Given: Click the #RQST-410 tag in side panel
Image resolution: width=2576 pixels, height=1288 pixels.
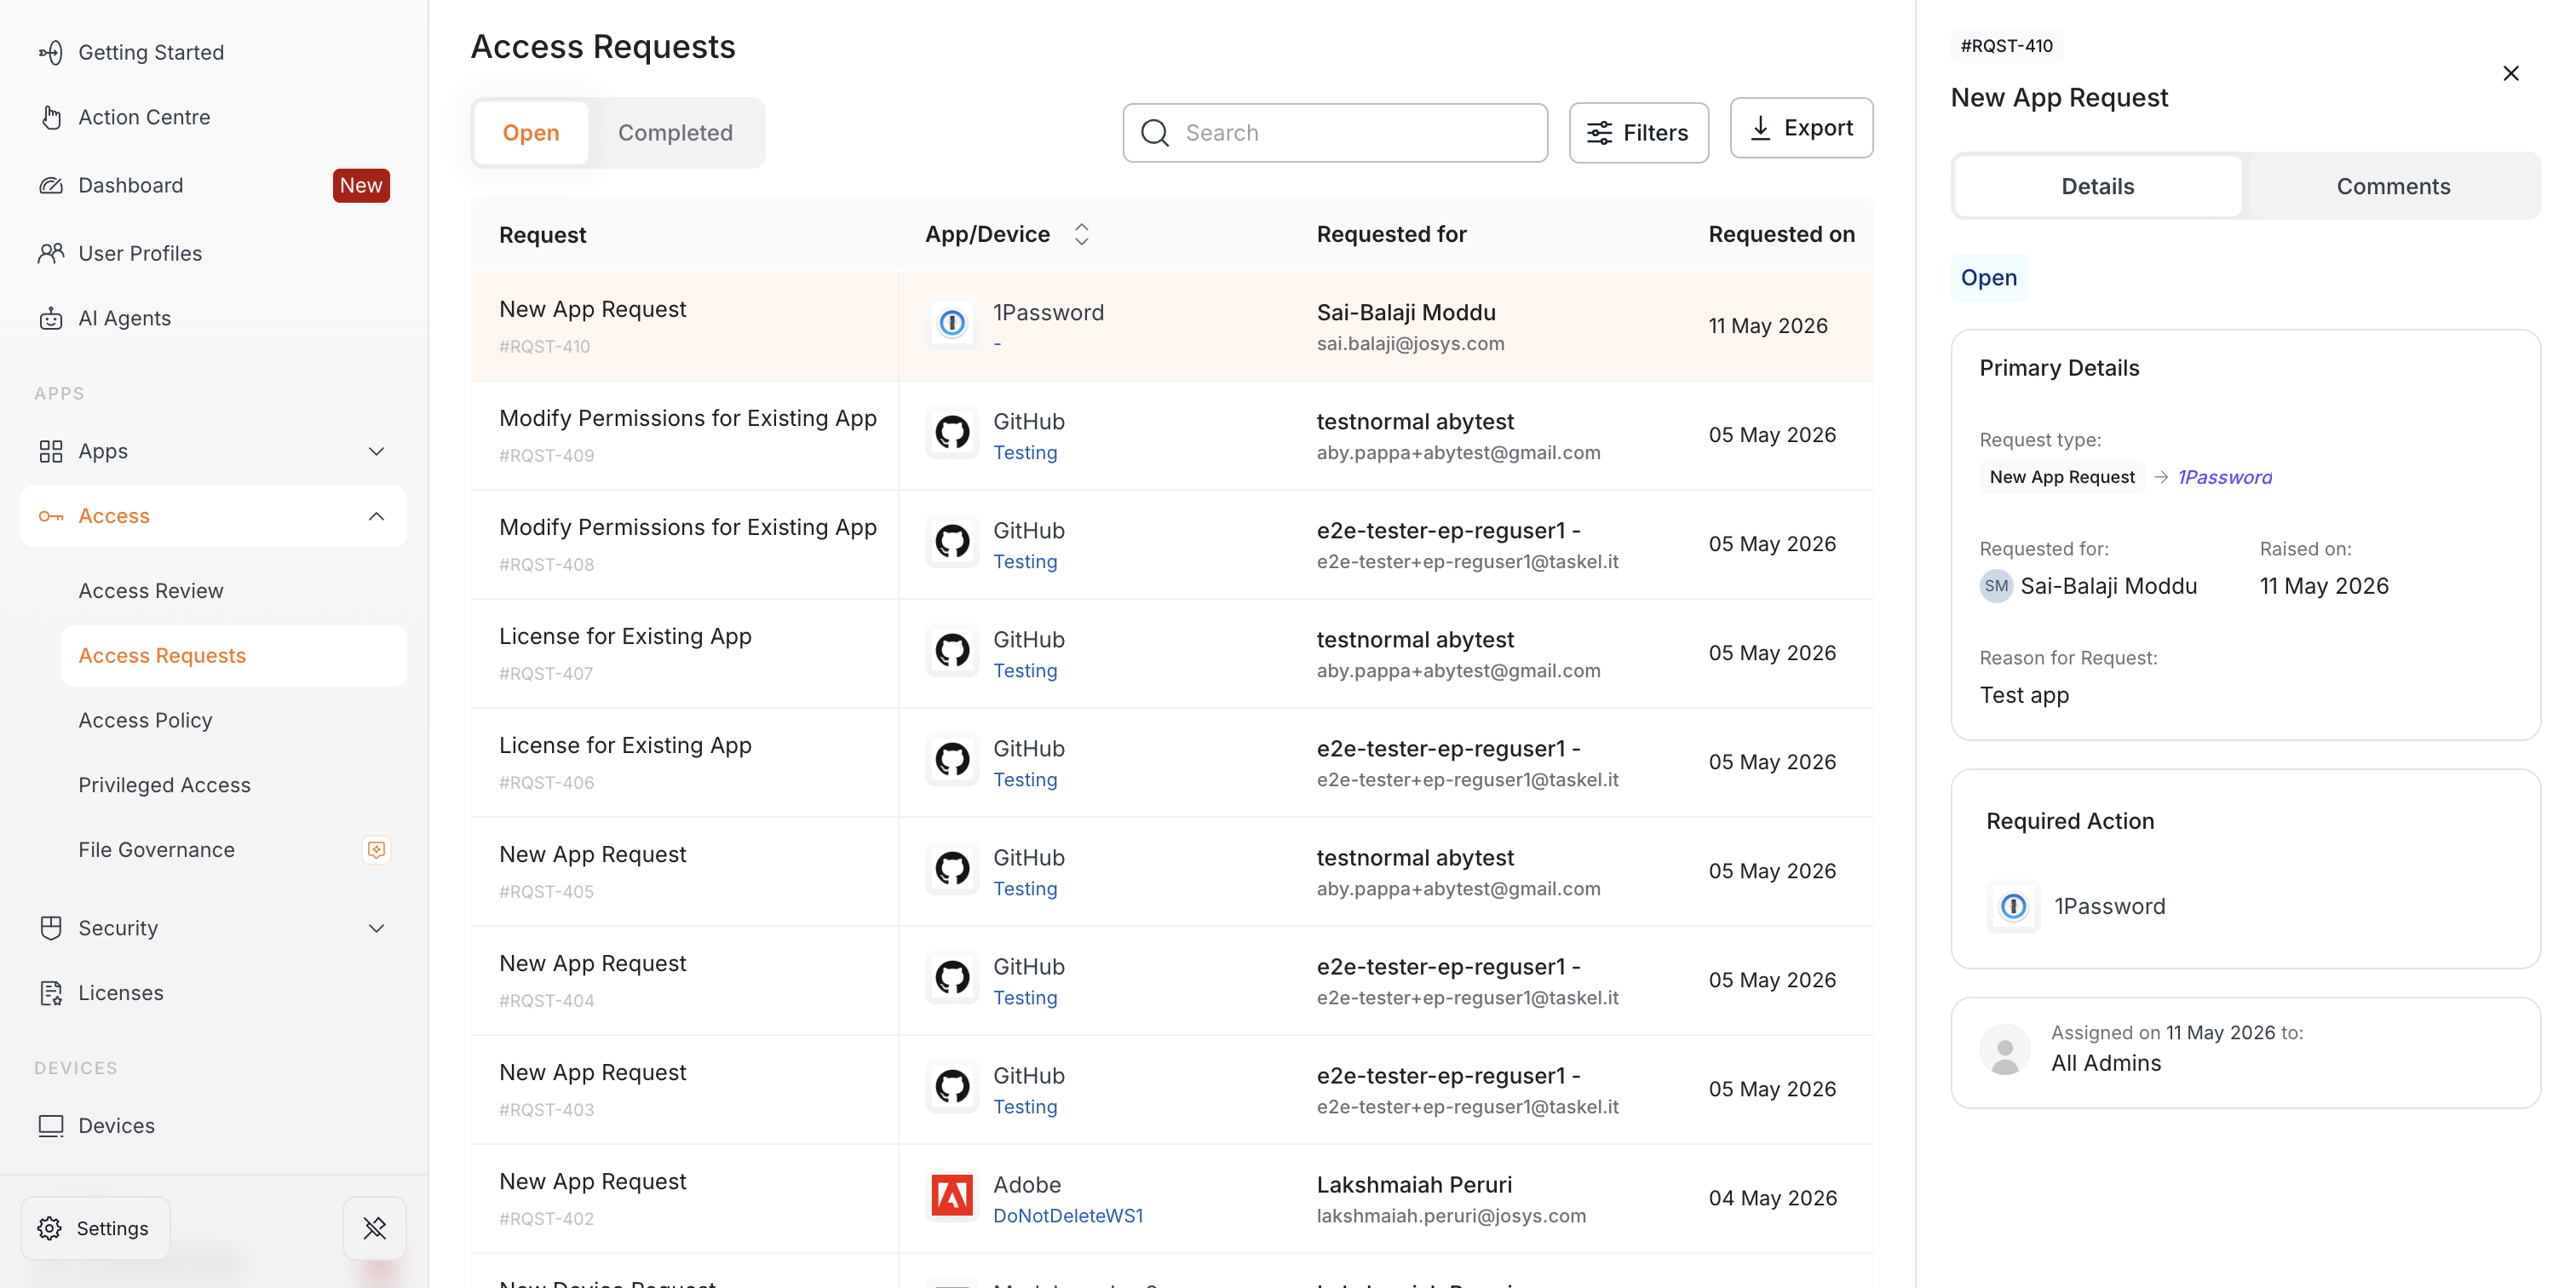Looking at the screenshot, I should pyautogui.click(x=2006, y=46).
